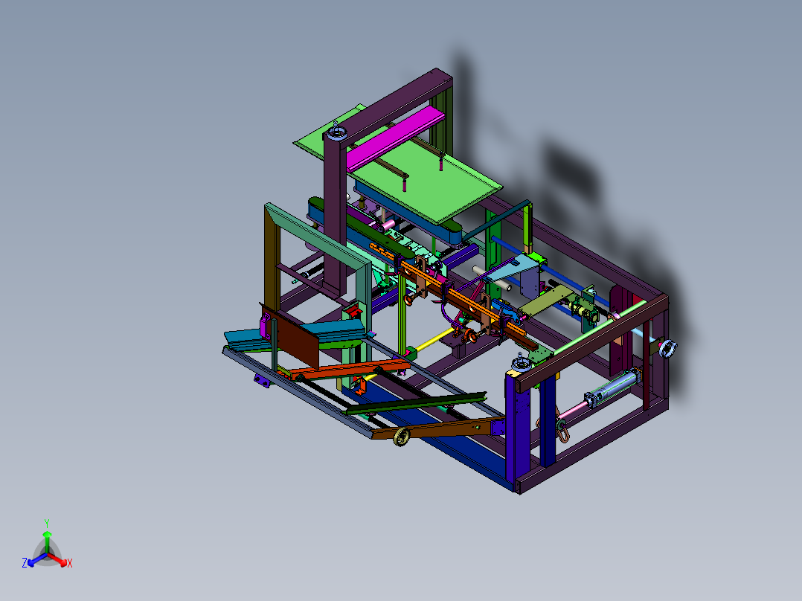Viewport: 802px width, 601px height.
Task: Pick the dark green angled bar near the bottom
Action: [x=415, y=404]
